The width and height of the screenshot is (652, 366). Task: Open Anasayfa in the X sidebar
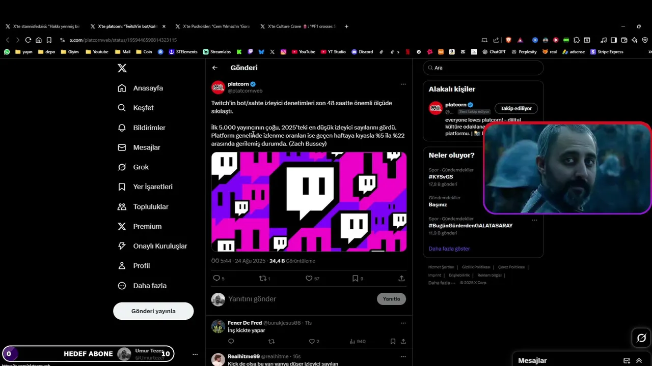[x=141, y=88]
